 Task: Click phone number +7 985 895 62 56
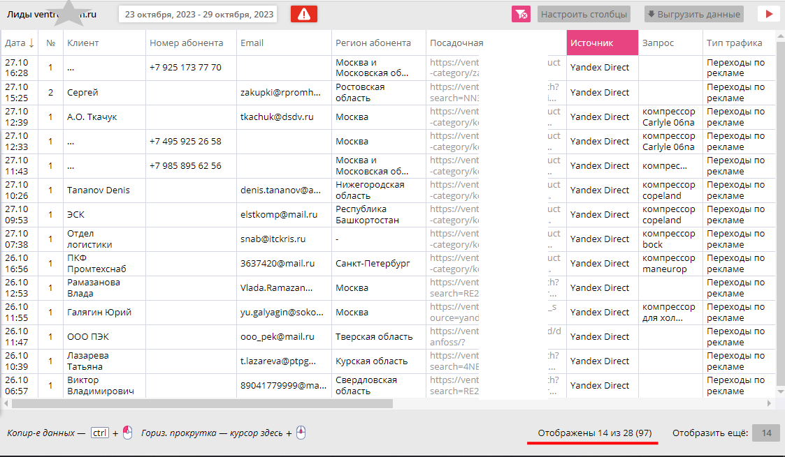click(x=185, y=166)
